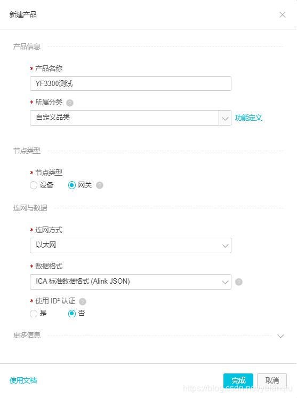Open the 连网方式 dropdown showing 以太网
The height and width of the screenshot is (398, 297).
click(x=131, y=245)
